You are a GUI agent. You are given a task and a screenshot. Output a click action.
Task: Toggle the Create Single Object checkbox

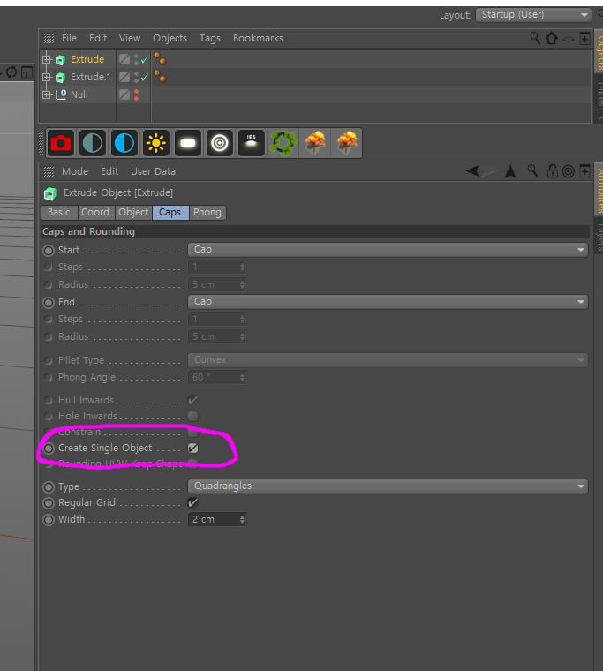click(192, 449)
